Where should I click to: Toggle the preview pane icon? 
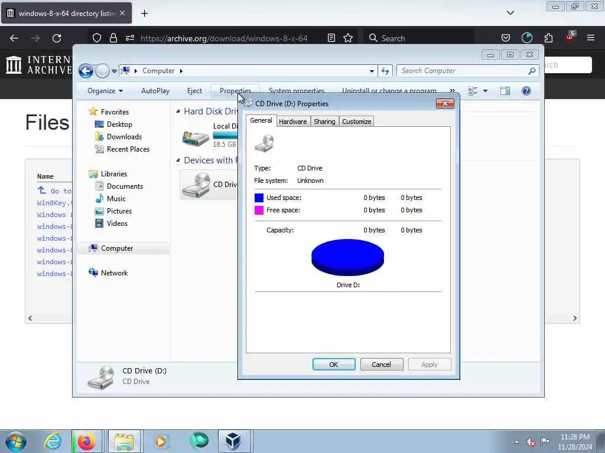pos(505,91)
